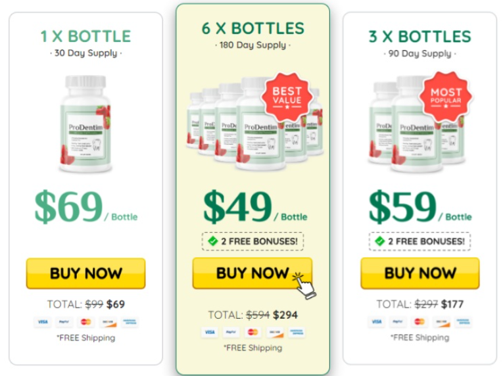Image resolution: width=503 pixels, height=376 pixels.
Task: Click the three ProDentim bottles image
Action: [416, 124]
